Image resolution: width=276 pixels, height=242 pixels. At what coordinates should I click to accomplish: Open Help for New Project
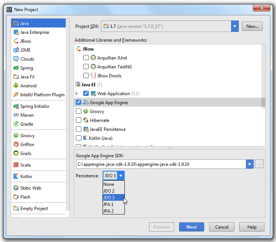point(252,227)
